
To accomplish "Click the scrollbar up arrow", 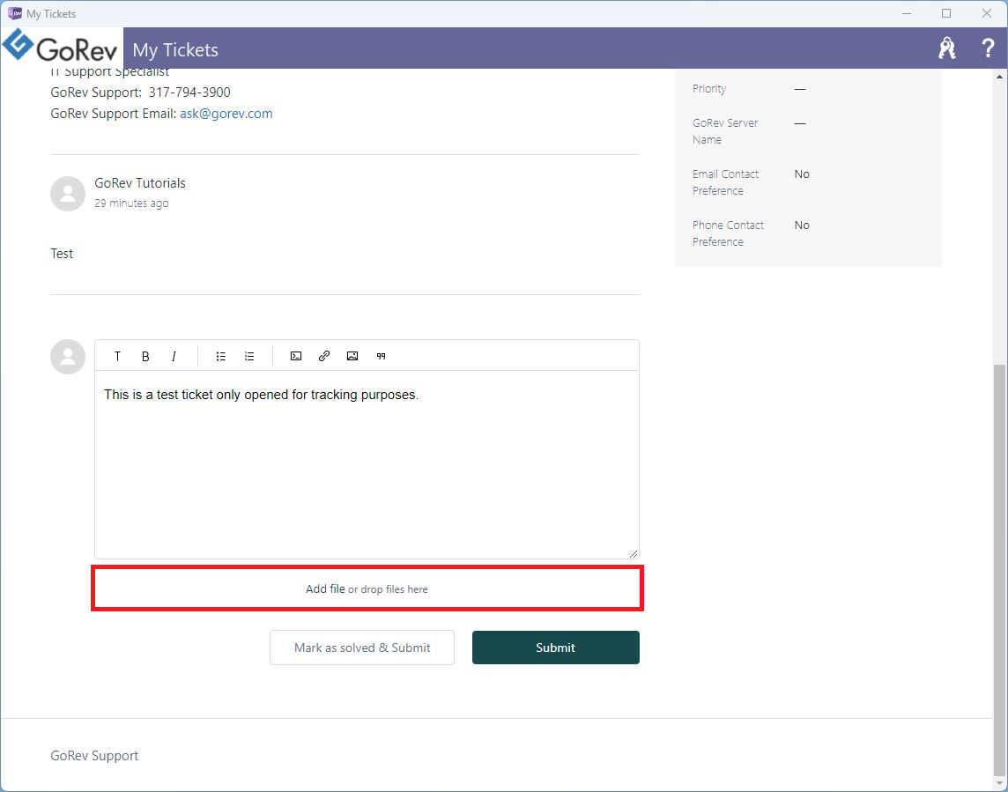I will (1000, 77).
